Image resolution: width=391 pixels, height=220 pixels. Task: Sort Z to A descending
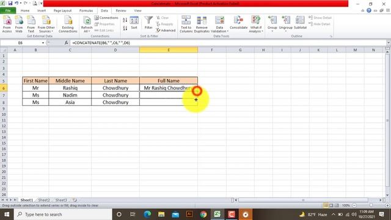point(125,28)
